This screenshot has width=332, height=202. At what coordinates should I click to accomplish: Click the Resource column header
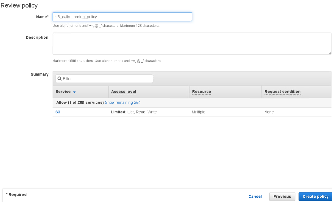pyautogui.click(x=202, y=92)
